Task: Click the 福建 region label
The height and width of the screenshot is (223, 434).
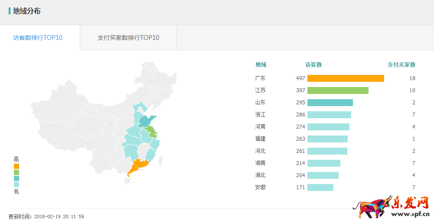Action: click(x=261, y=139)
